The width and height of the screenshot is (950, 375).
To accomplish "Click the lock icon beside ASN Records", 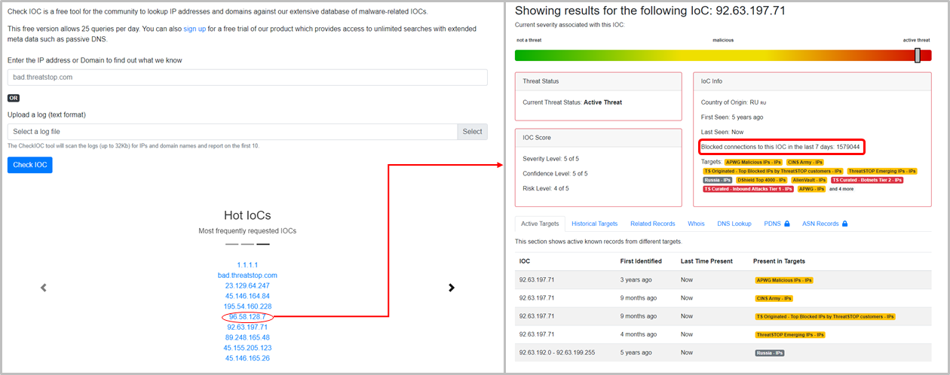I will pyautogui.click(x=844, y=224).
